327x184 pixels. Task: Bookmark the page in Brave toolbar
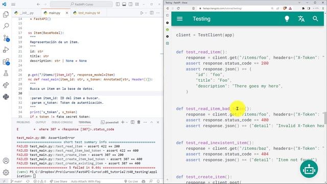(x=194, y=8)
